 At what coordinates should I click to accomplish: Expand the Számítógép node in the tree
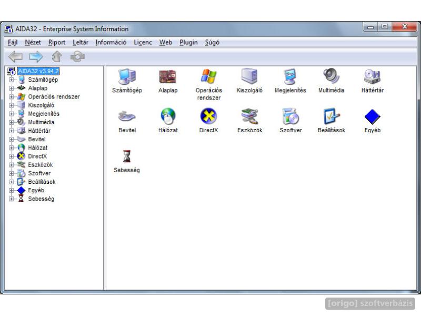11,80
